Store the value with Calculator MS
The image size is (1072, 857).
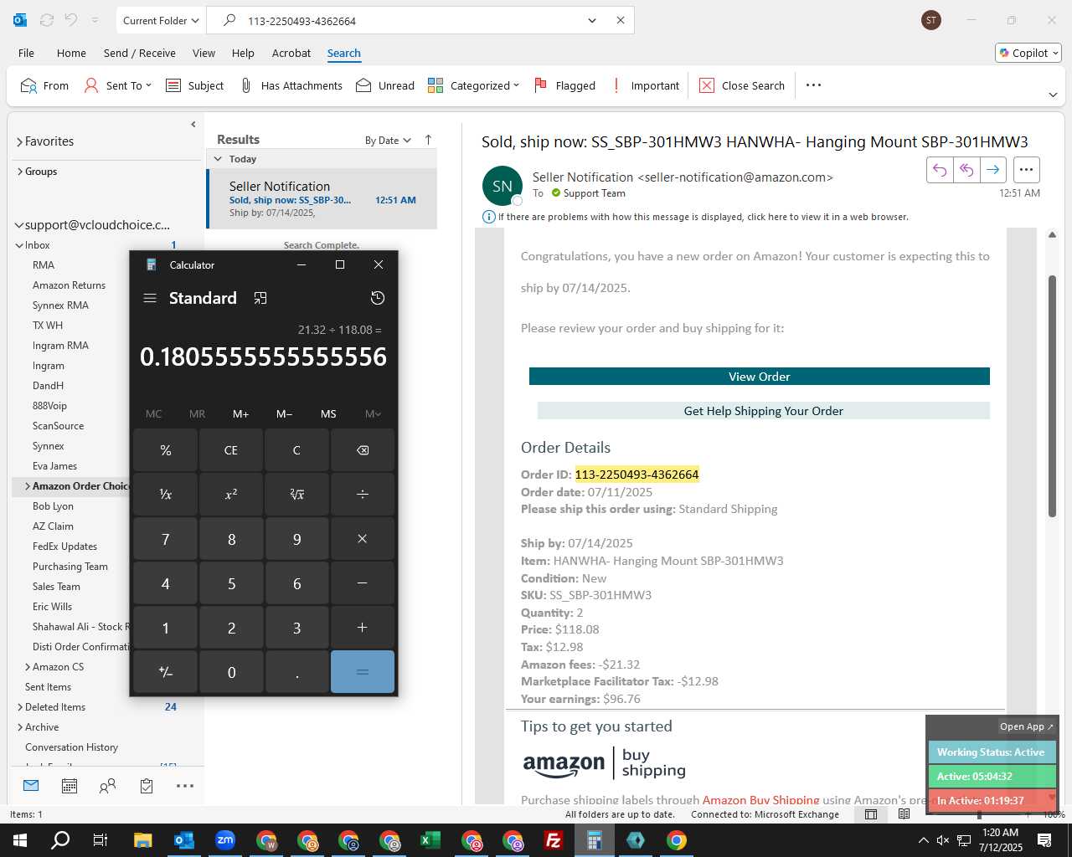[328, 413]
